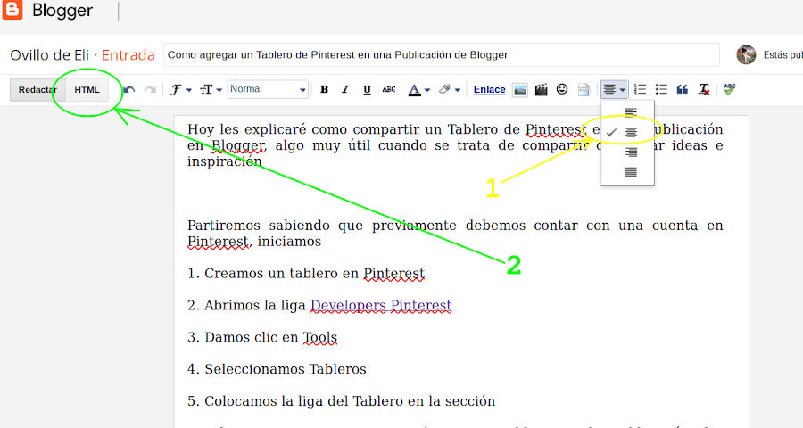
Task: Click the Blogger logo icon
Action: pyautogui.click(x=12, y=9)
